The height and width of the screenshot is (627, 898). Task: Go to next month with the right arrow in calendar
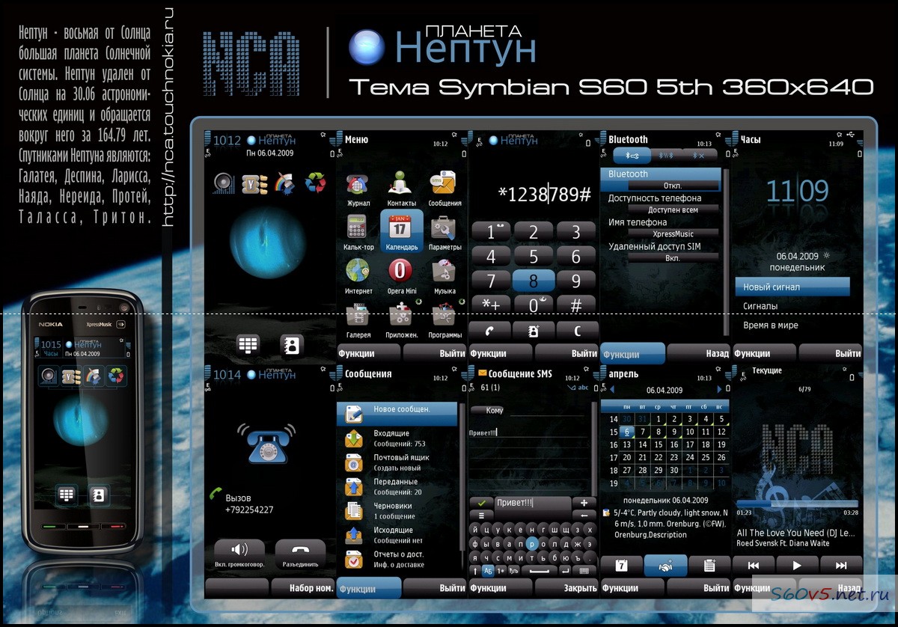[x=721, y=390]
